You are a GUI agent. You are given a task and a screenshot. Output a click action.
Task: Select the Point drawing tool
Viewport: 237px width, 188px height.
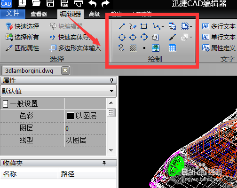pos(144,48)
